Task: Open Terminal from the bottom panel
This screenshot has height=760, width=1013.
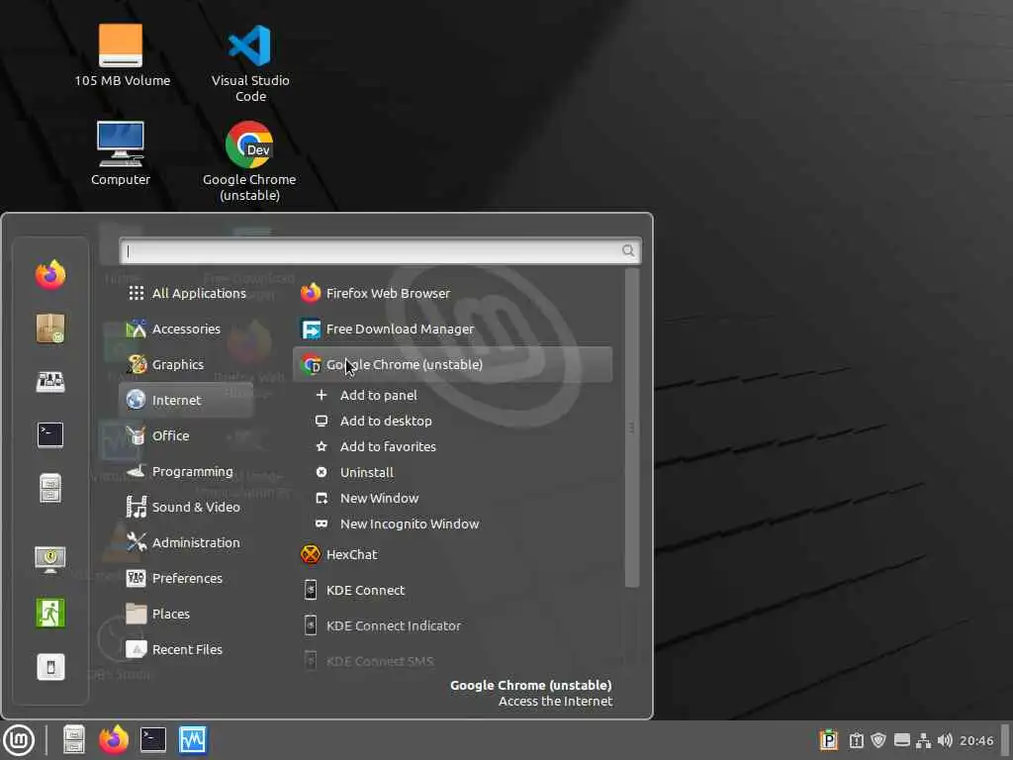Action: pos(153,740)
